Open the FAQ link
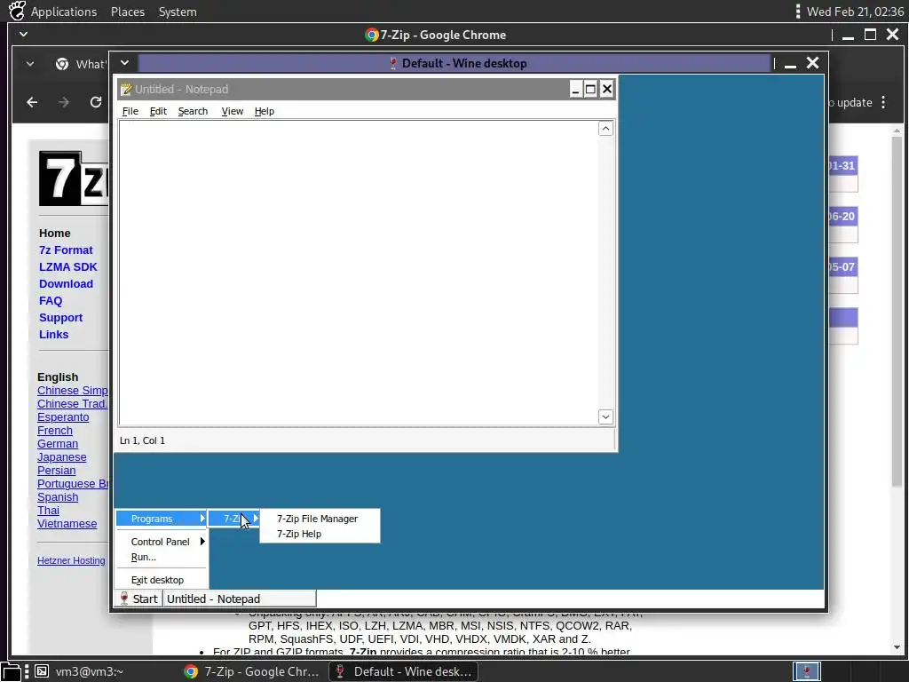This screenshot has width=909, height=682. [x=51, y=300]
